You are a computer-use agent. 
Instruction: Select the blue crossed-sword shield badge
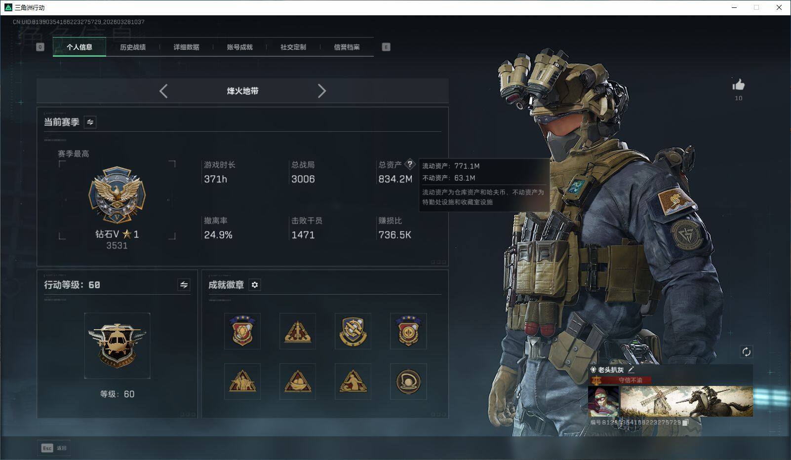click(353, 331)
